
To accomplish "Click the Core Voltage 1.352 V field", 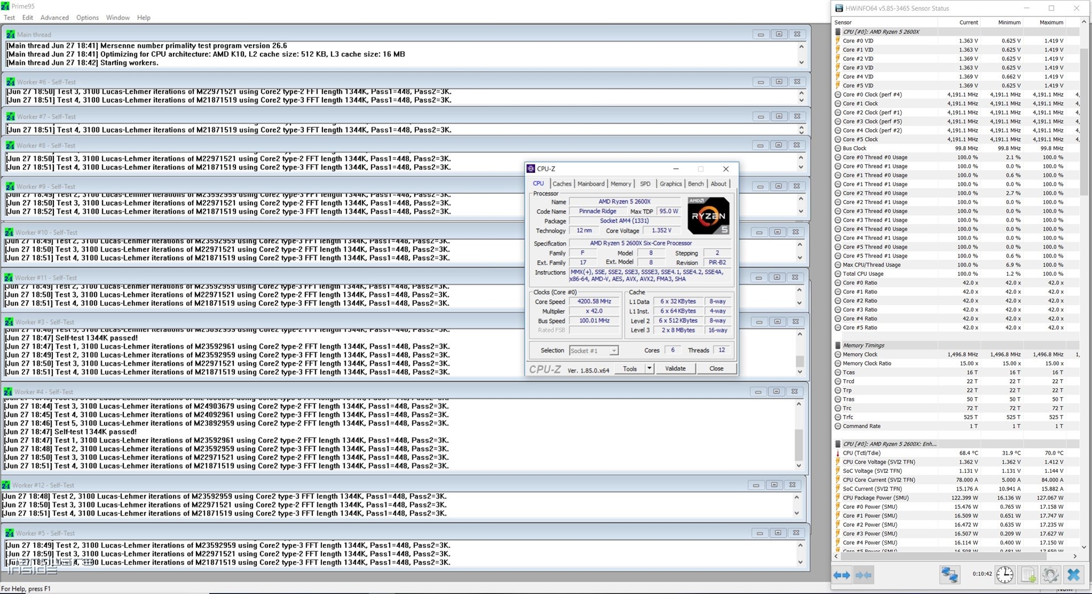I will coord(661,231).
